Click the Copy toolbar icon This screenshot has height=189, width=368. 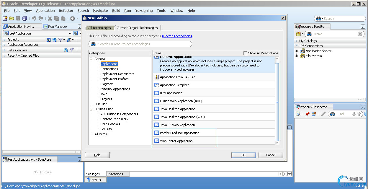click(x=56, y=19)
